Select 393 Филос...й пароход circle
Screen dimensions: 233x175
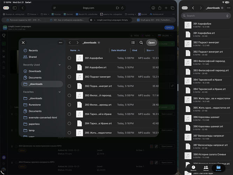[69, 96]
